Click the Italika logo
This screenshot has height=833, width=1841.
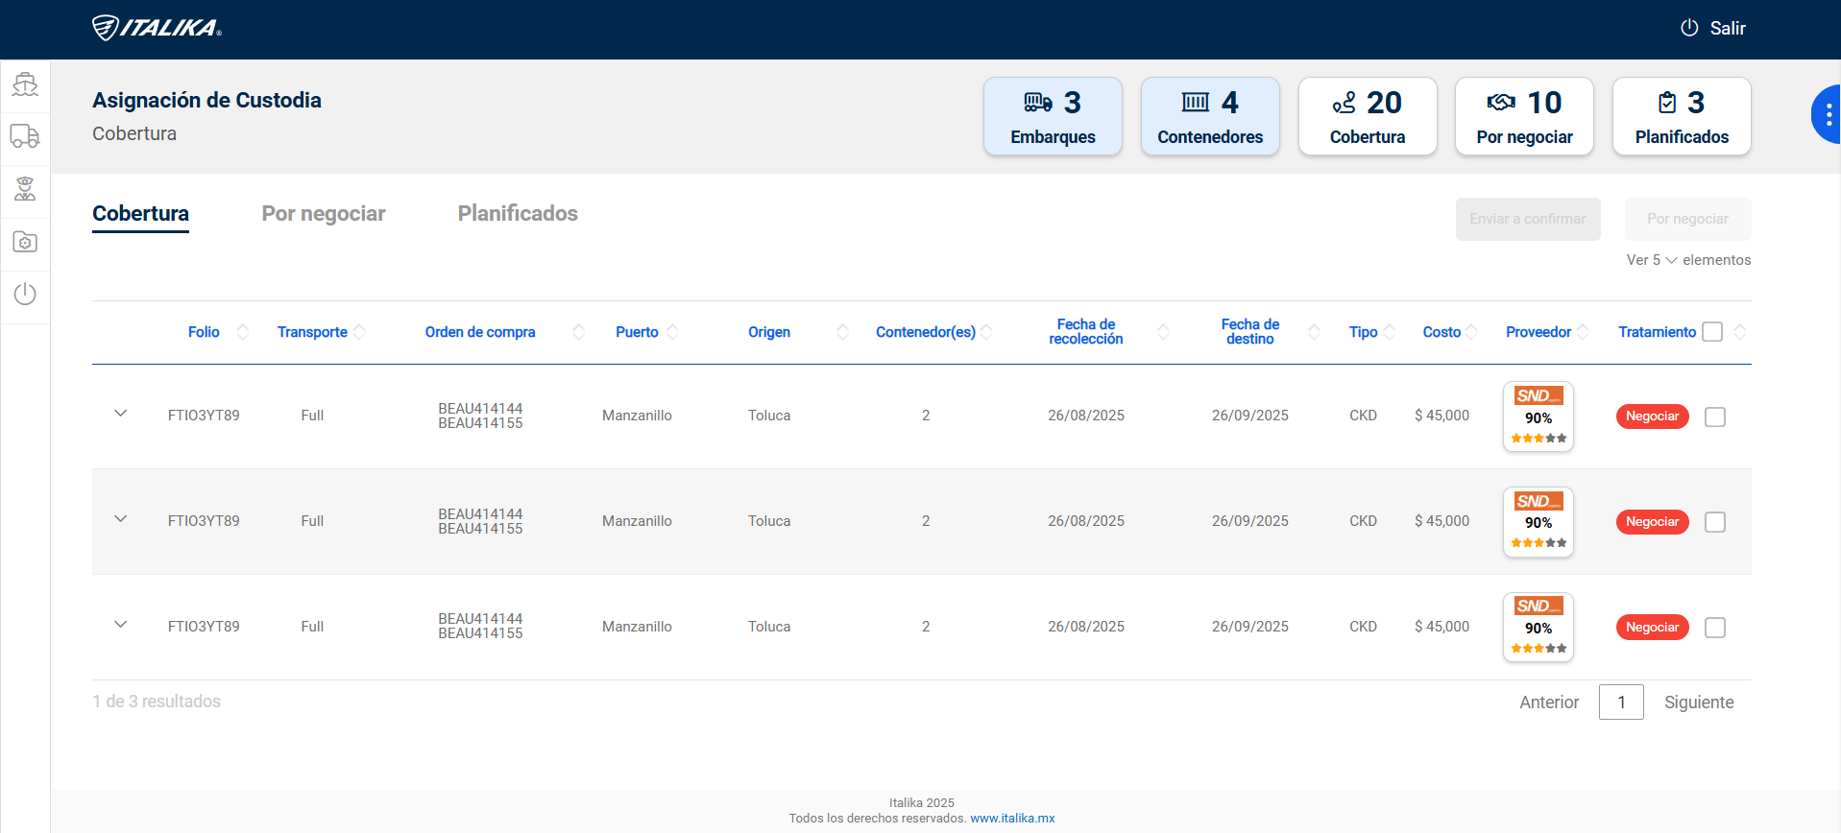tap(157, 28)
